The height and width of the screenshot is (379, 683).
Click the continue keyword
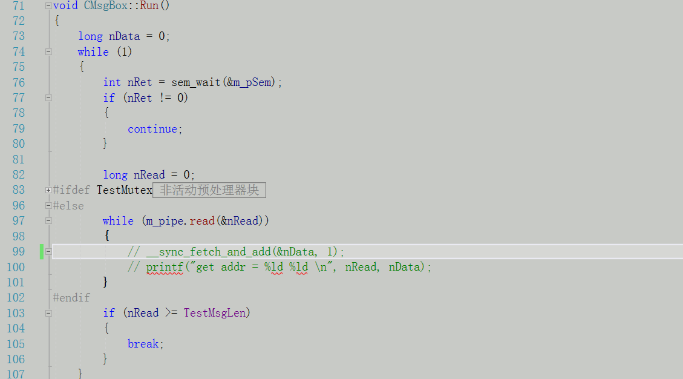(152, 129)
